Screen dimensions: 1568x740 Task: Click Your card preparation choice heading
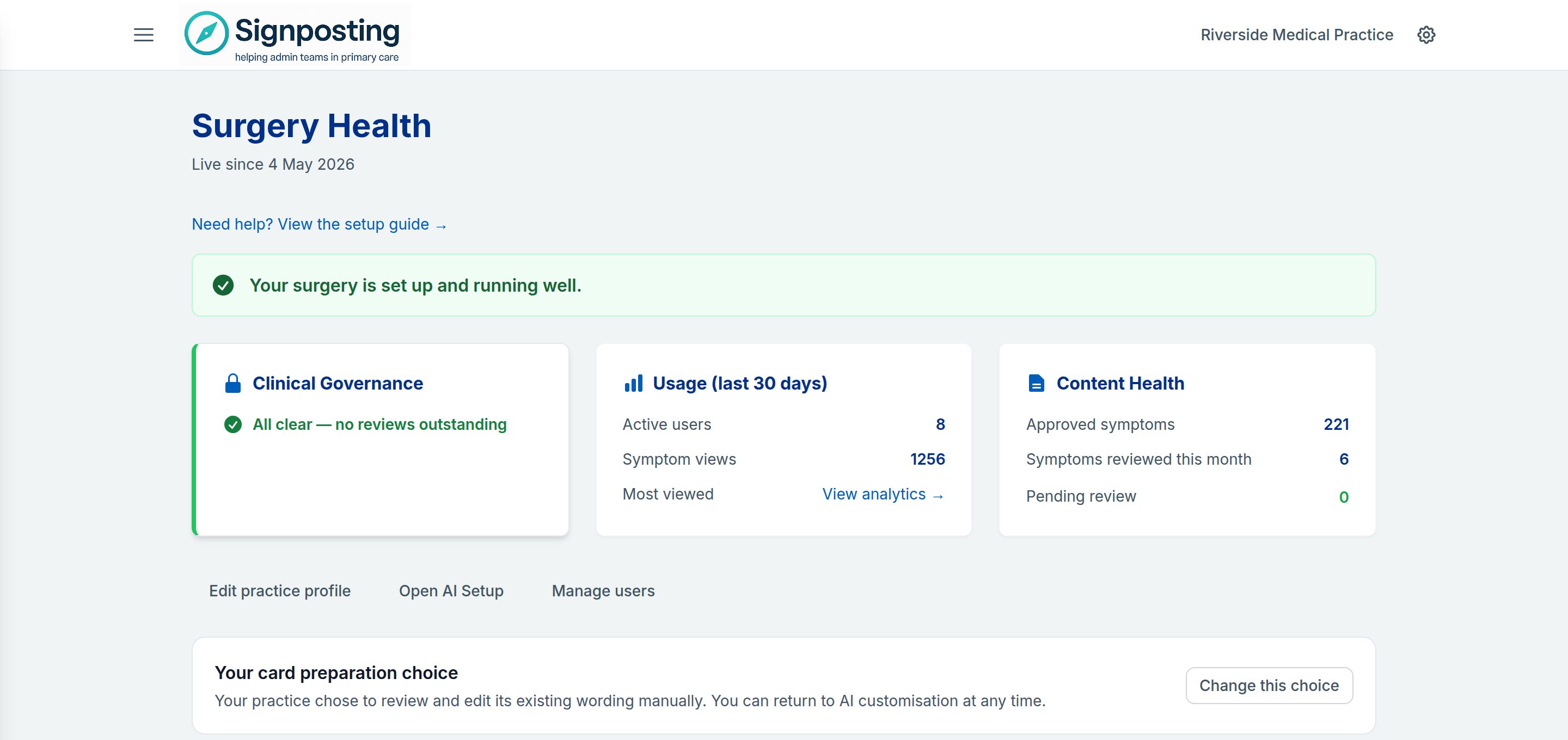[336, 673]
